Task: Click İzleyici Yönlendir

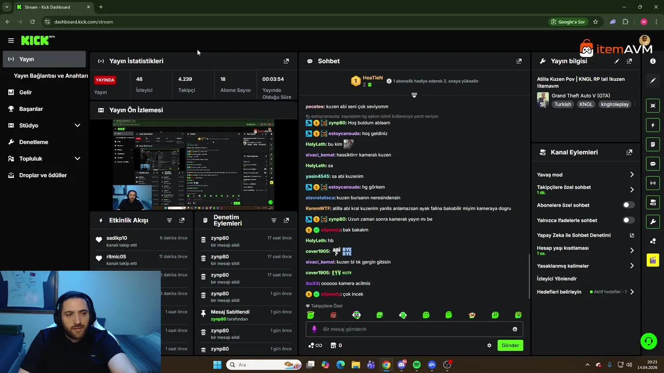Action: tap(557, 279)
